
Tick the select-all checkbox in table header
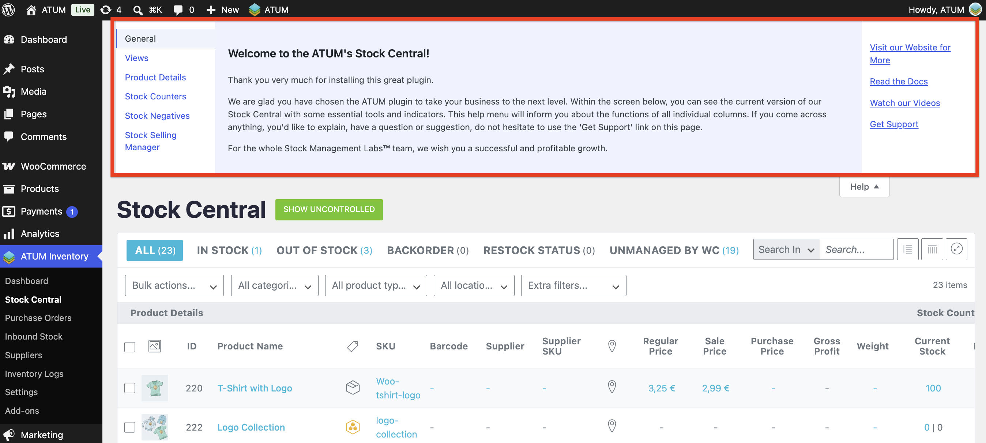click(130, 347)
